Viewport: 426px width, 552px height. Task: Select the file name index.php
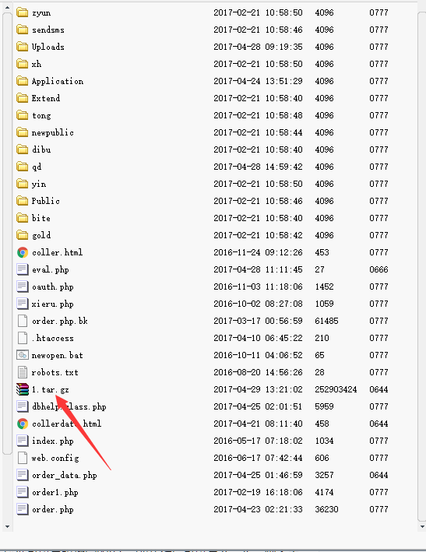click(53, 441)
